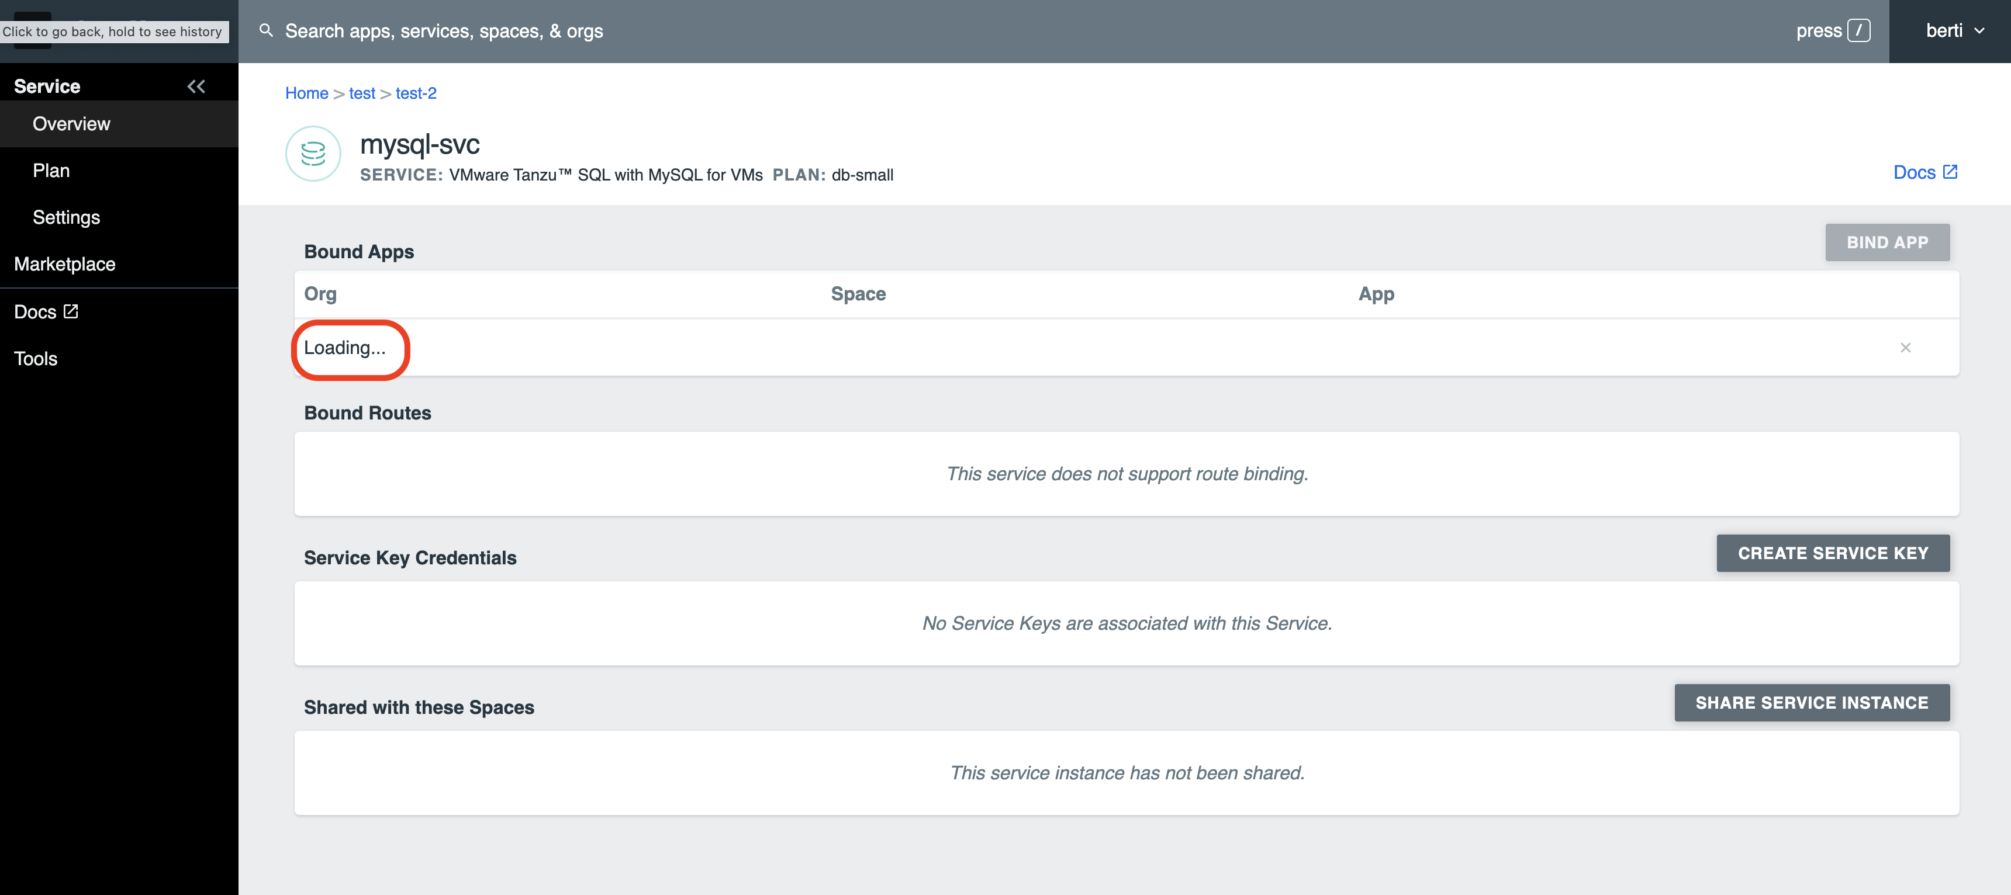Click the slash shortcut key icon

[1859, 30]
